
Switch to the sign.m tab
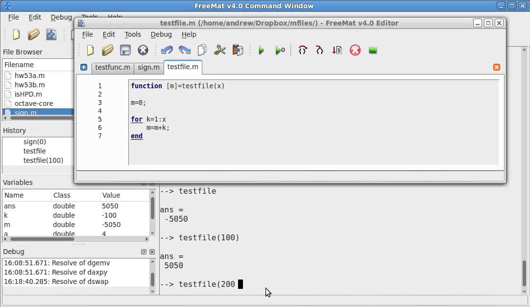148,67
